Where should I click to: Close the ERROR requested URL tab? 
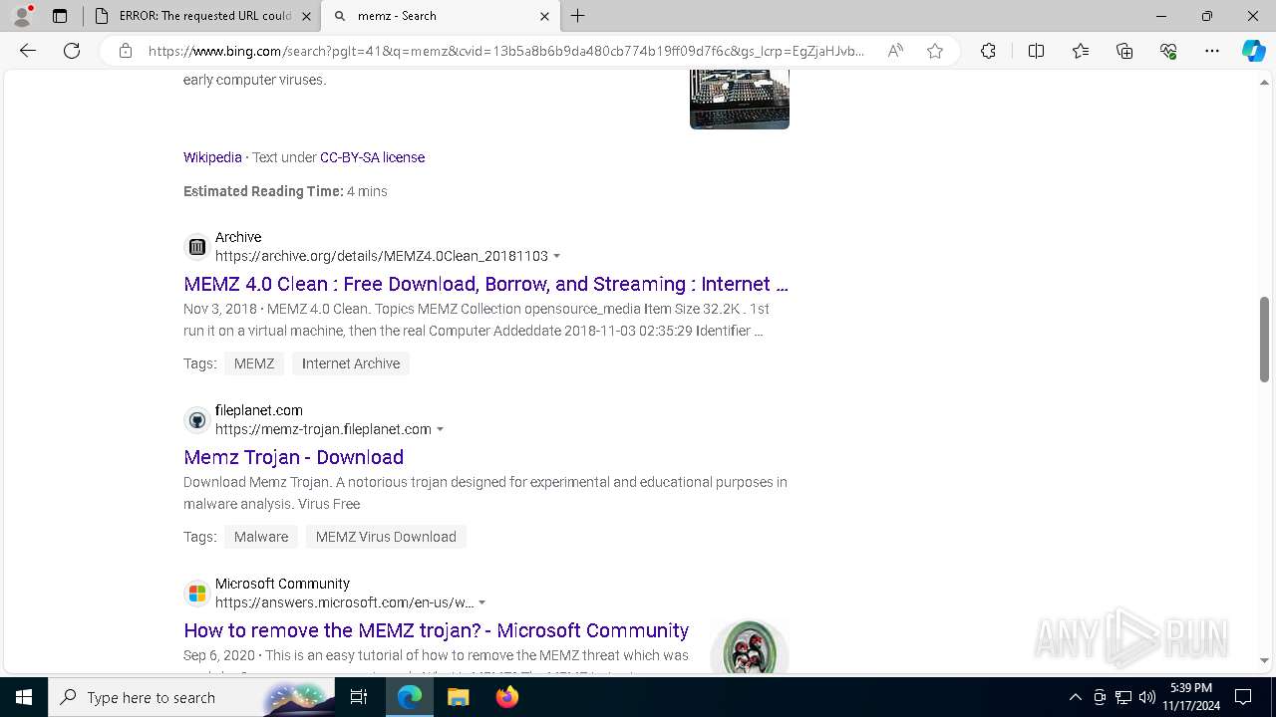point(306,16)
